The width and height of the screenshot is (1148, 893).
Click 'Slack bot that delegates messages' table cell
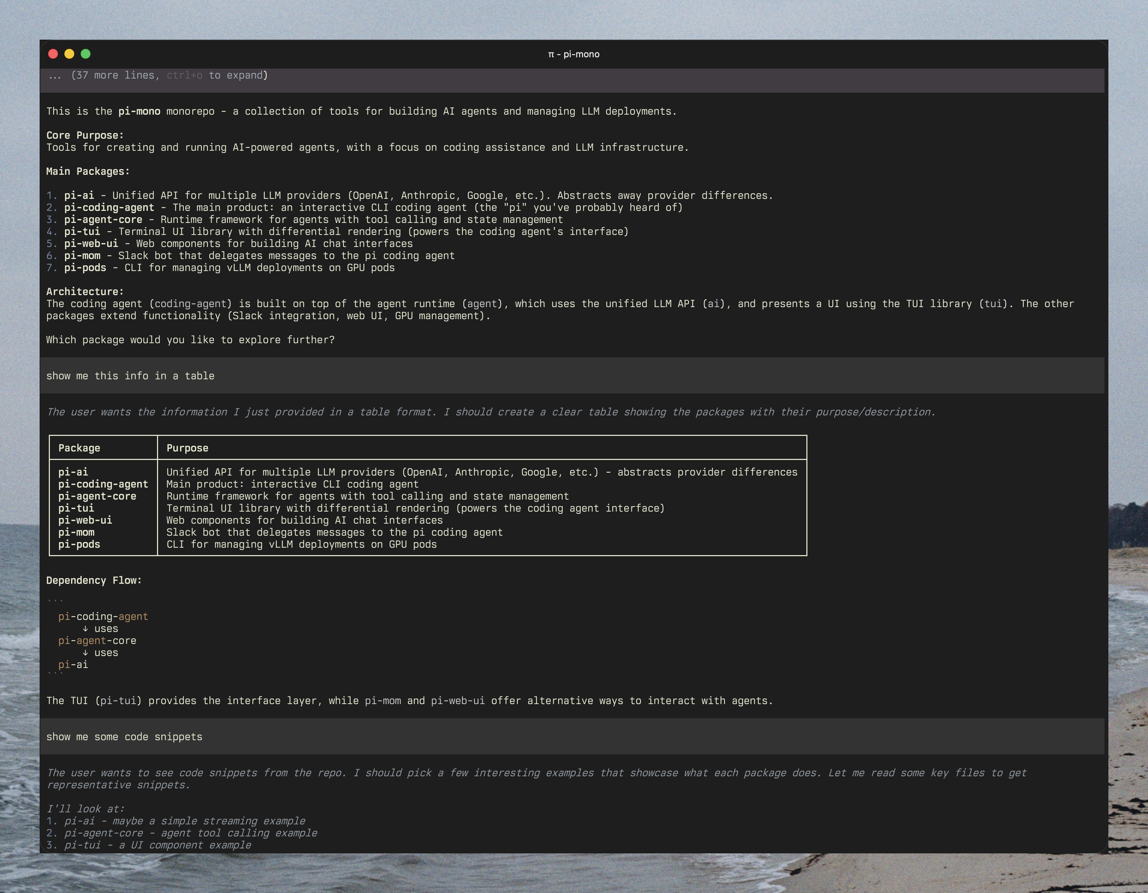(x=335, y=533)
